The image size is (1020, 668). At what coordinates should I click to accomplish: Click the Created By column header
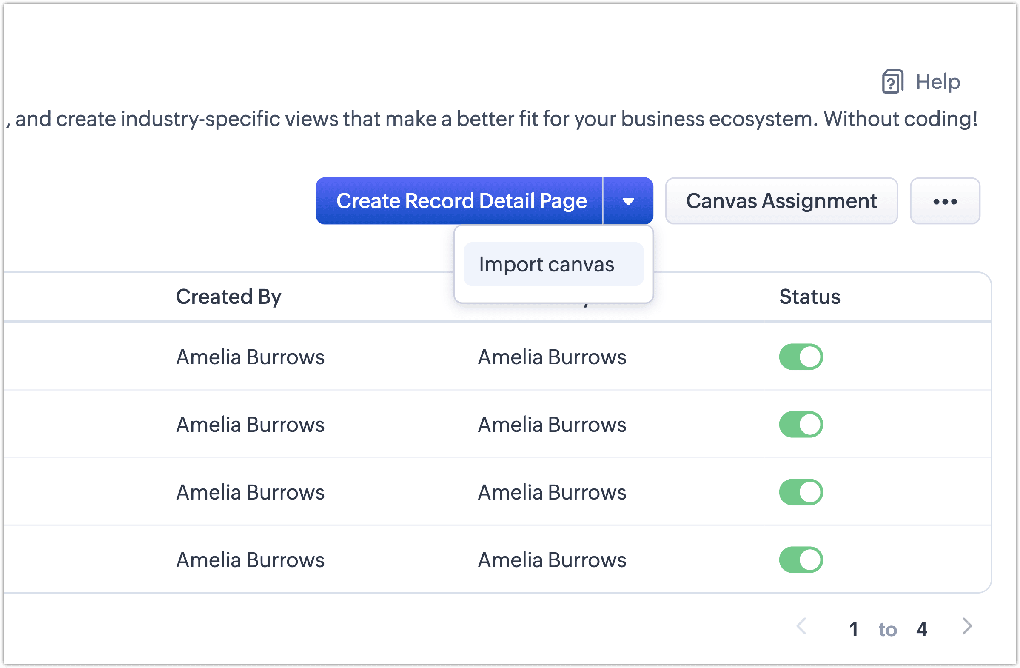tap(228, 297)
